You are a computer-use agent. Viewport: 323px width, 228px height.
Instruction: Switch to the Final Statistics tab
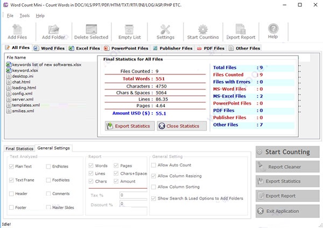19,148
